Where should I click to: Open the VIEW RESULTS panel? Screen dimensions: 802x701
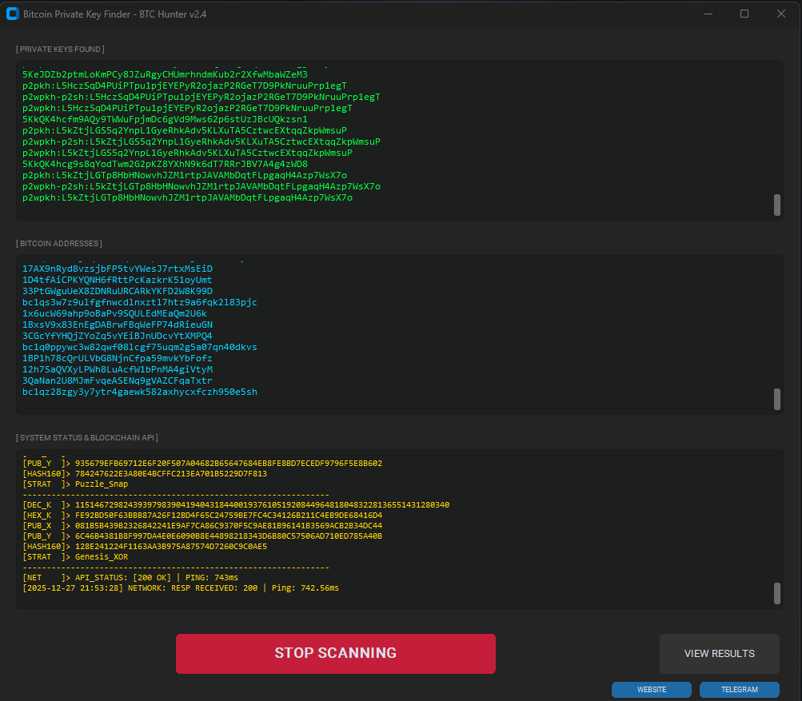coord(718,653)
